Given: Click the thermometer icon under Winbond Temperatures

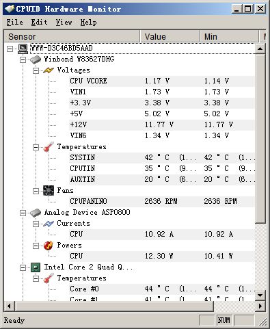Looking at the screenshot, I should point(49,147).
